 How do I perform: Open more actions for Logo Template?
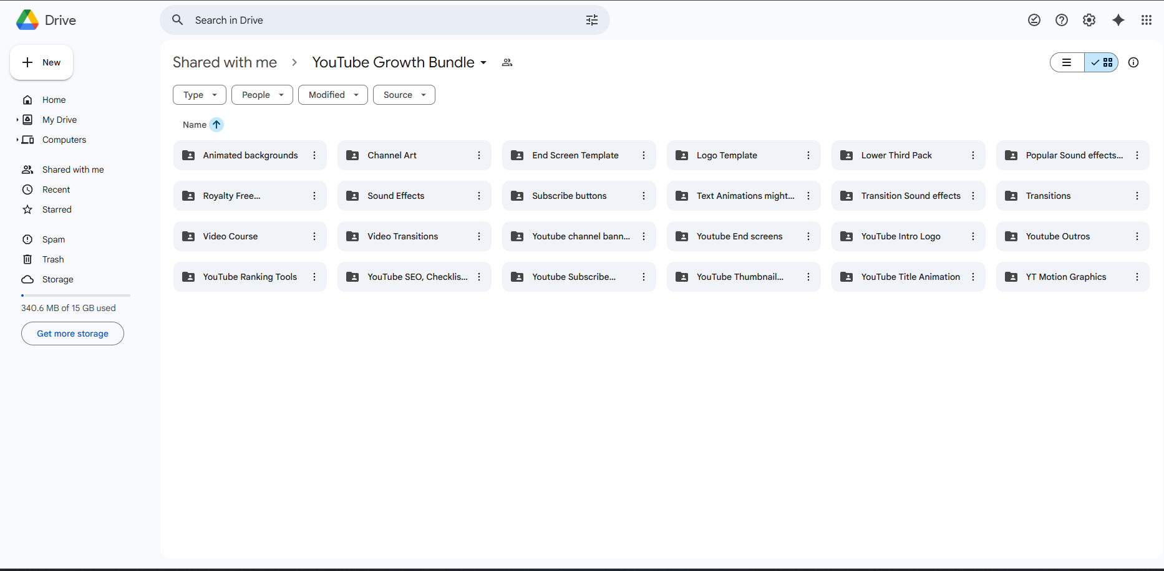(x=808, y=155)
